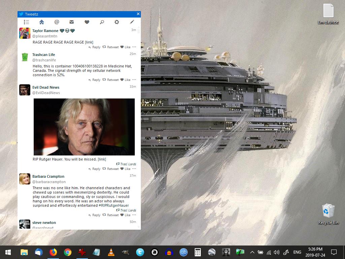Open the @barbaracrampton handle
Screen dimensions: 345x259
click(49, 182)
